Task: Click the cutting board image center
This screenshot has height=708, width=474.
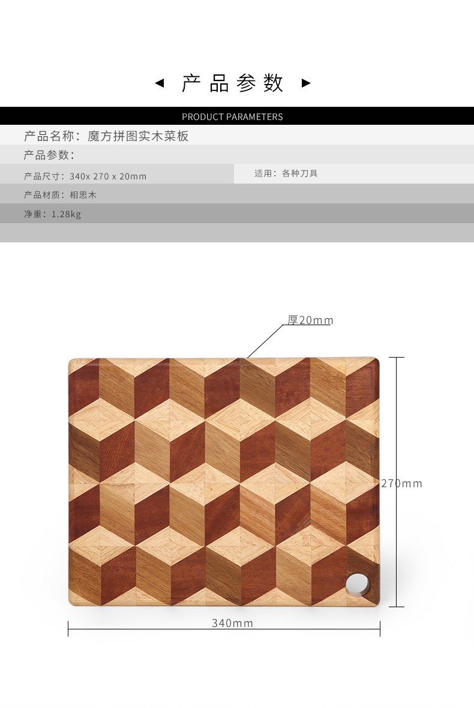Action: click(x=224, y=482)
